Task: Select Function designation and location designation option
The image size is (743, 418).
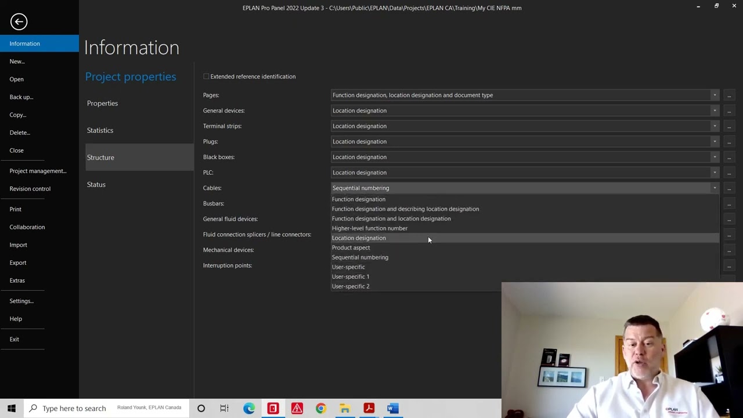Action: (x=525, y=218)
